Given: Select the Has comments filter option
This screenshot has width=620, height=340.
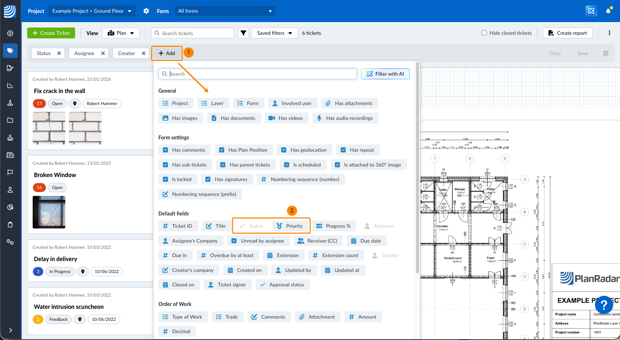Looking at the screenshot, I should [x=184, y=150].
